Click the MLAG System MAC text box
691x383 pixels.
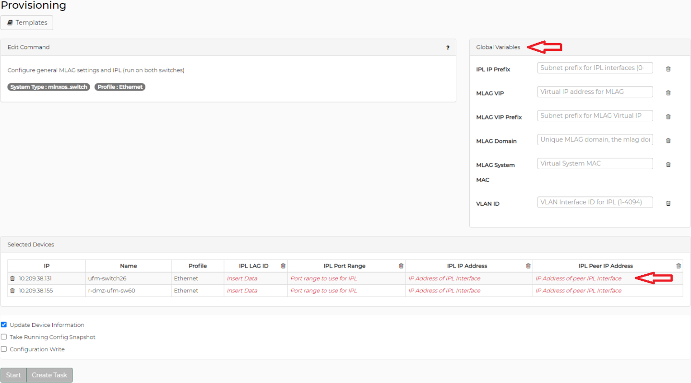click(595, 163)
